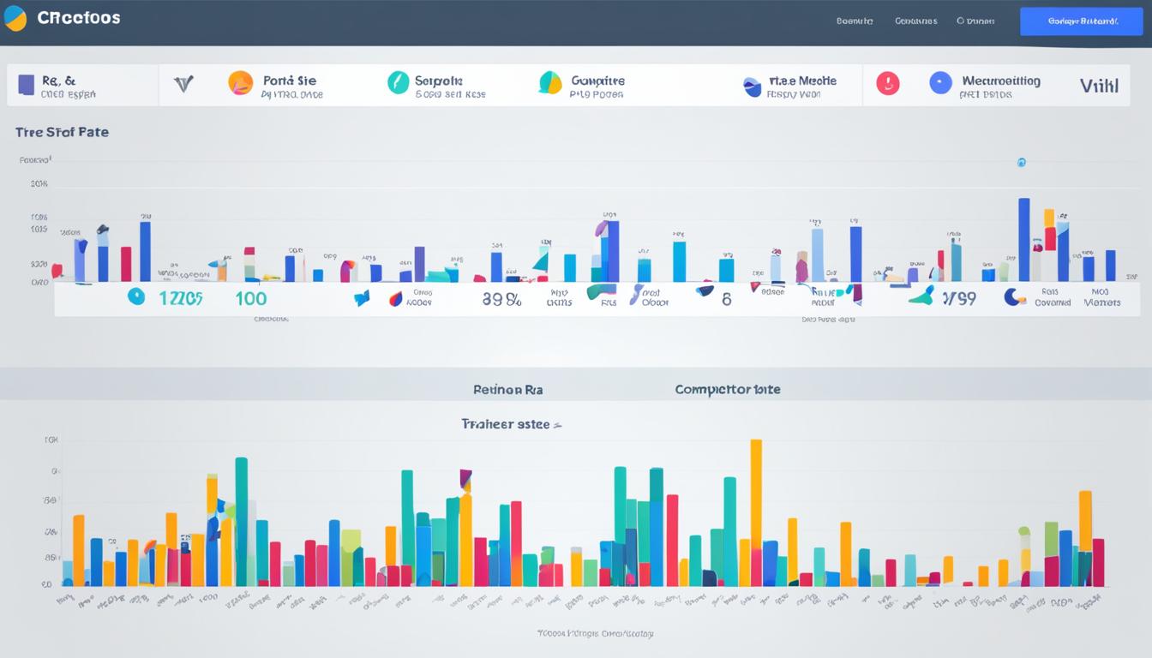
Task: Click the red circle alert icon
Action: click(888, 83)
